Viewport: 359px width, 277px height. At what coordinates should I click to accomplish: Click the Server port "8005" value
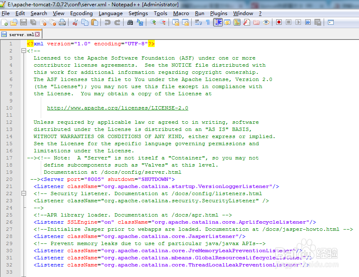(x=94, y=179)
